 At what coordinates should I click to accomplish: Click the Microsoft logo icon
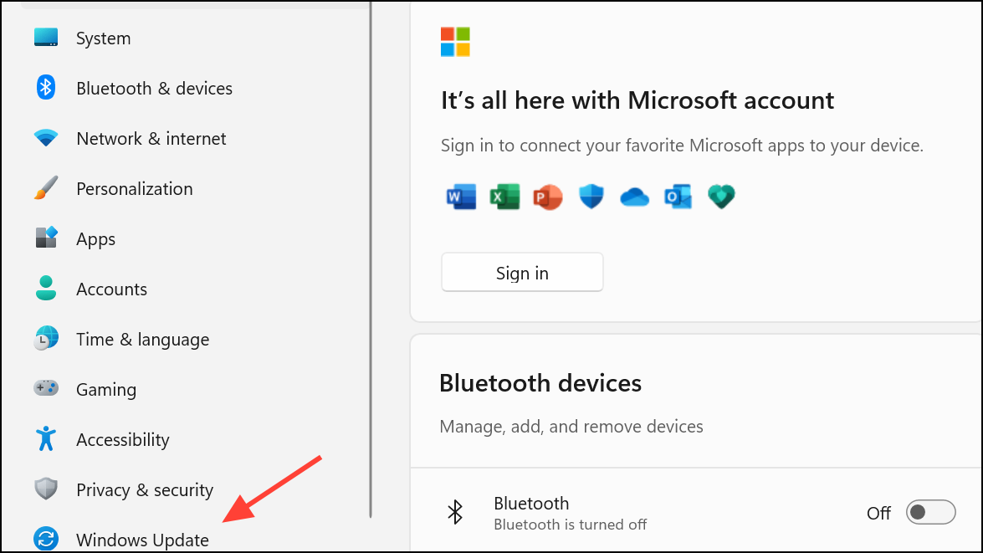pos(455,42)
